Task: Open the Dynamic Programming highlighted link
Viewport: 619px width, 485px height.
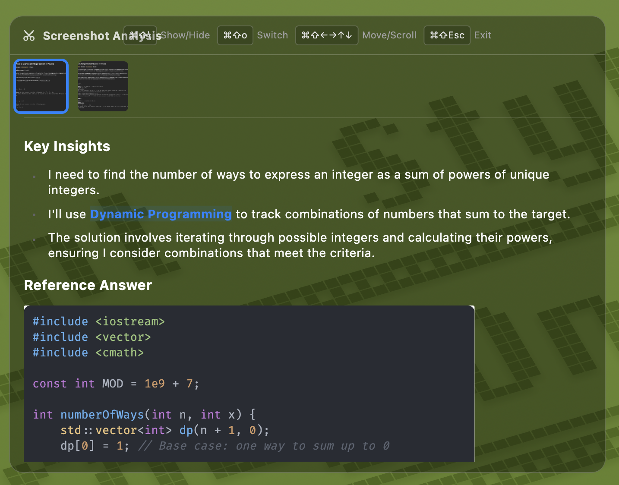Action: tap(161, 214)
